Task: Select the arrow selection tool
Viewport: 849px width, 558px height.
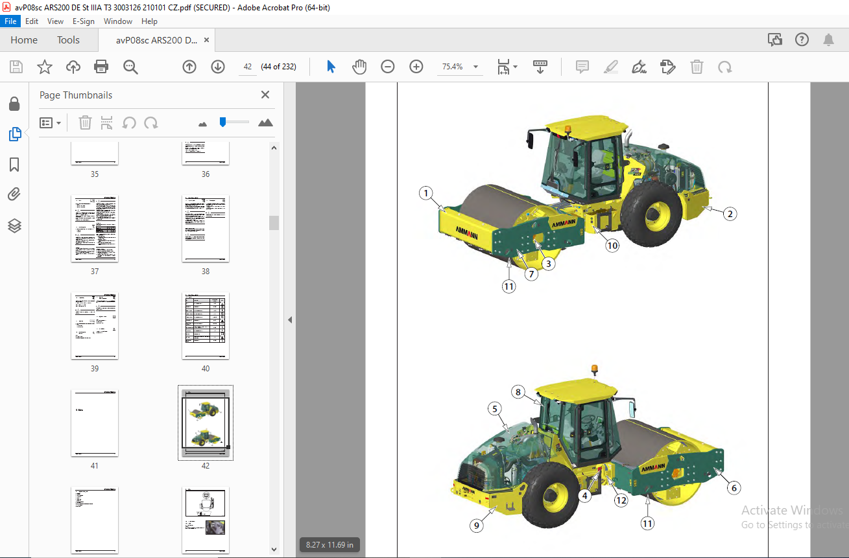Action: coord(331,67)
